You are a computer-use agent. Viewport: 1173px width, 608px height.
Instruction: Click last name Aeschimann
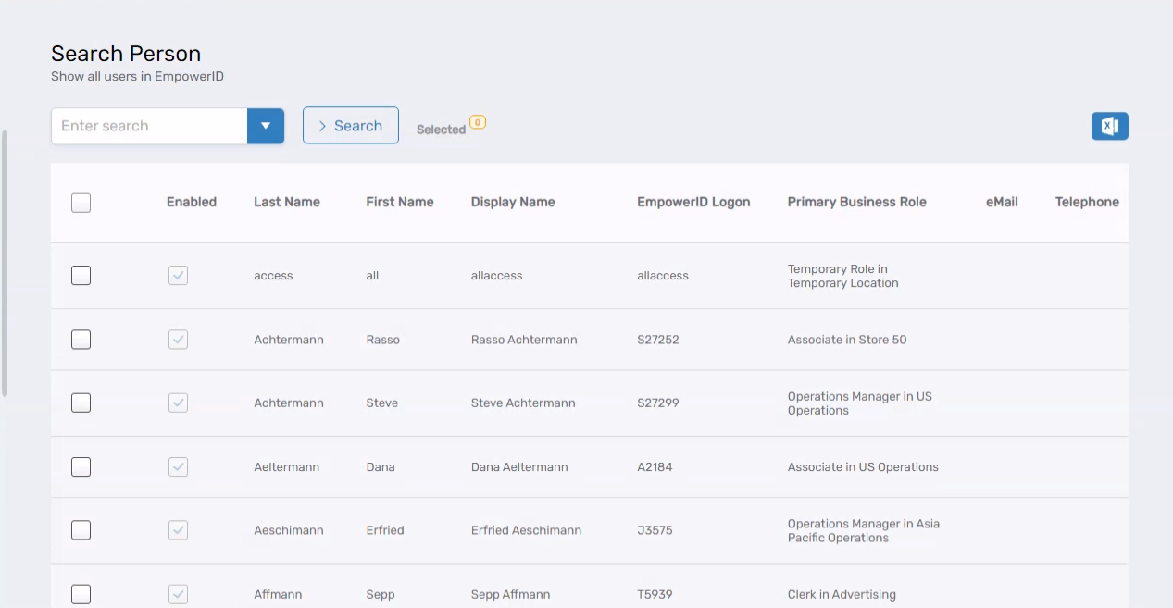tap(289, 530)
